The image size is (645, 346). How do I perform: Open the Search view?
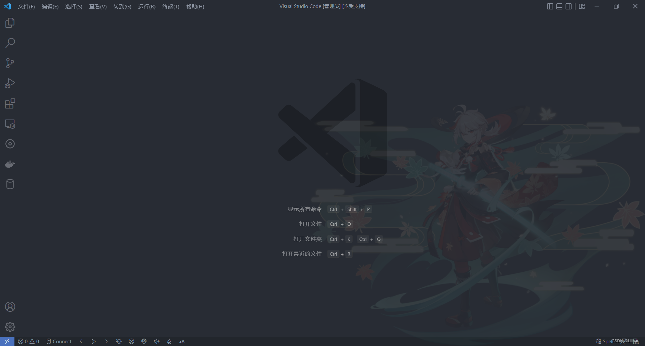pos(10,43)
